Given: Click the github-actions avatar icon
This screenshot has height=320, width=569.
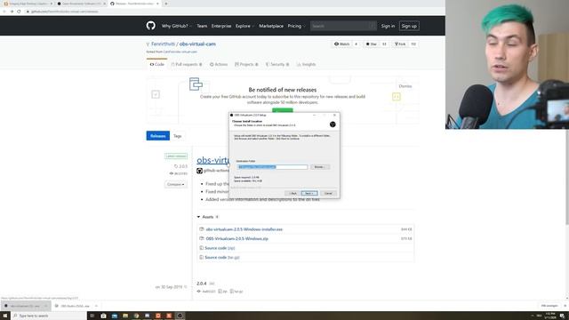Looking at the screenshot, I should [x=199, y=171].
